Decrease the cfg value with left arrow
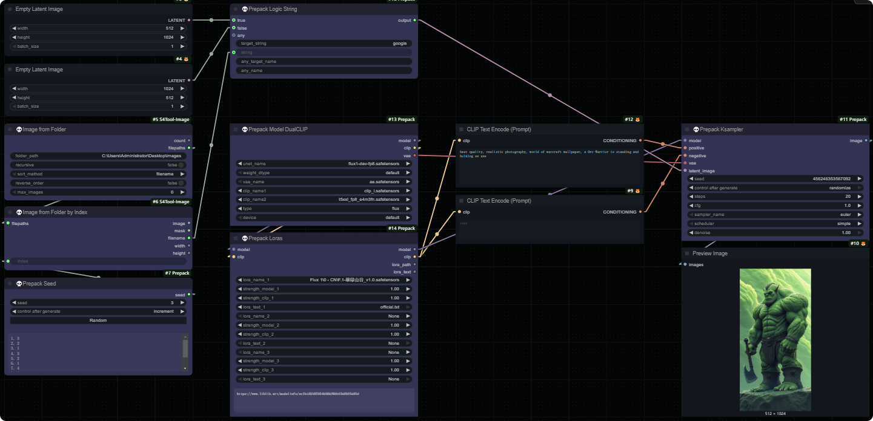873x421 pixels. pyautogui.click(x=691, y=206)
